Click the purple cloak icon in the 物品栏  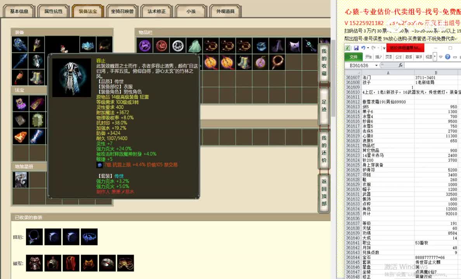pyautogui.click(x=293, y=45)
